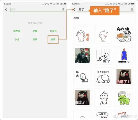The width and height of the screenshot is (138, 120).
Task: Open 向大佬低头 cats sticker
Action: tap(124, 34)
